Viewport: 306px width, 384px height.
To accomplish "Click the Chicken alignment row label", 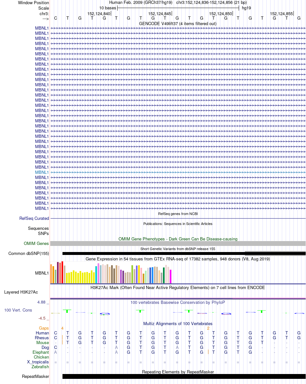I will (42, 357).
